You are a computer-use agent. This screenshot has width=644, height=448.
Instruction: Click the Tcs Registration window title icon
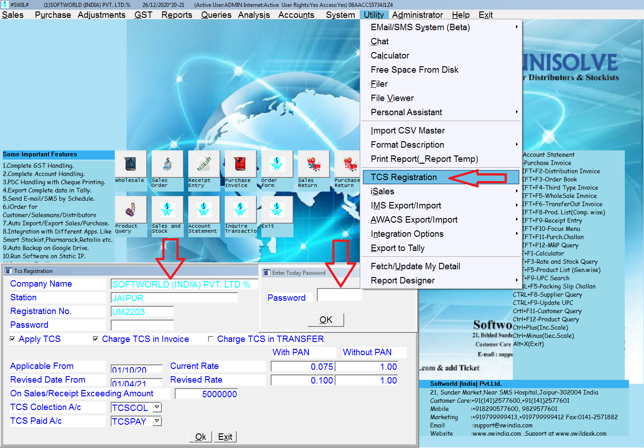coord(8,271)
